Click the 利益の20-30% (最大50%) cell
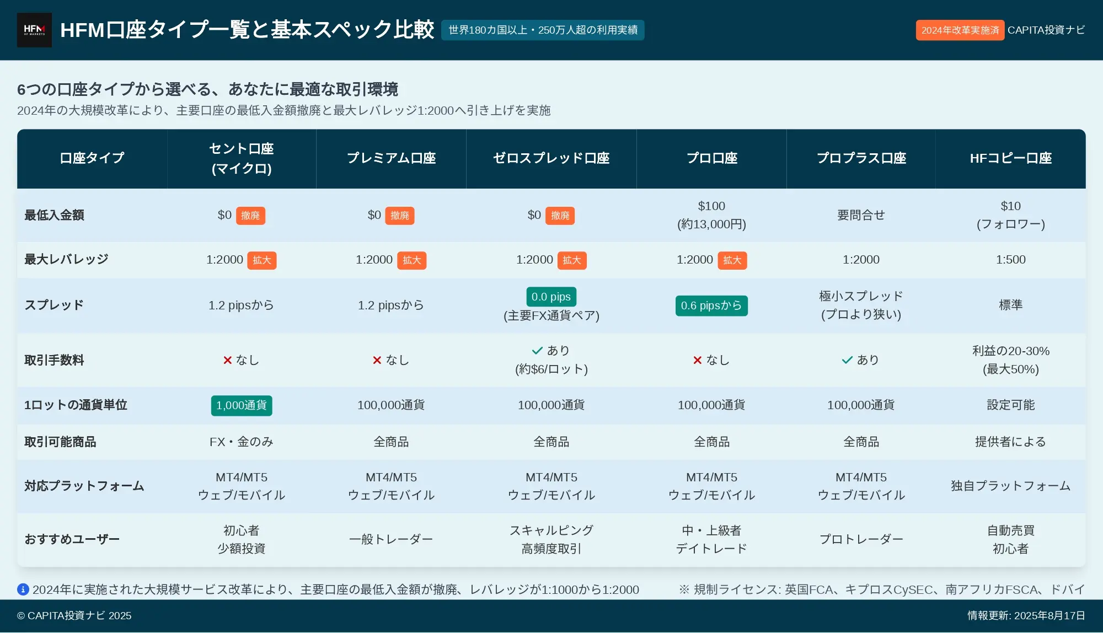 click(1010, 360)
